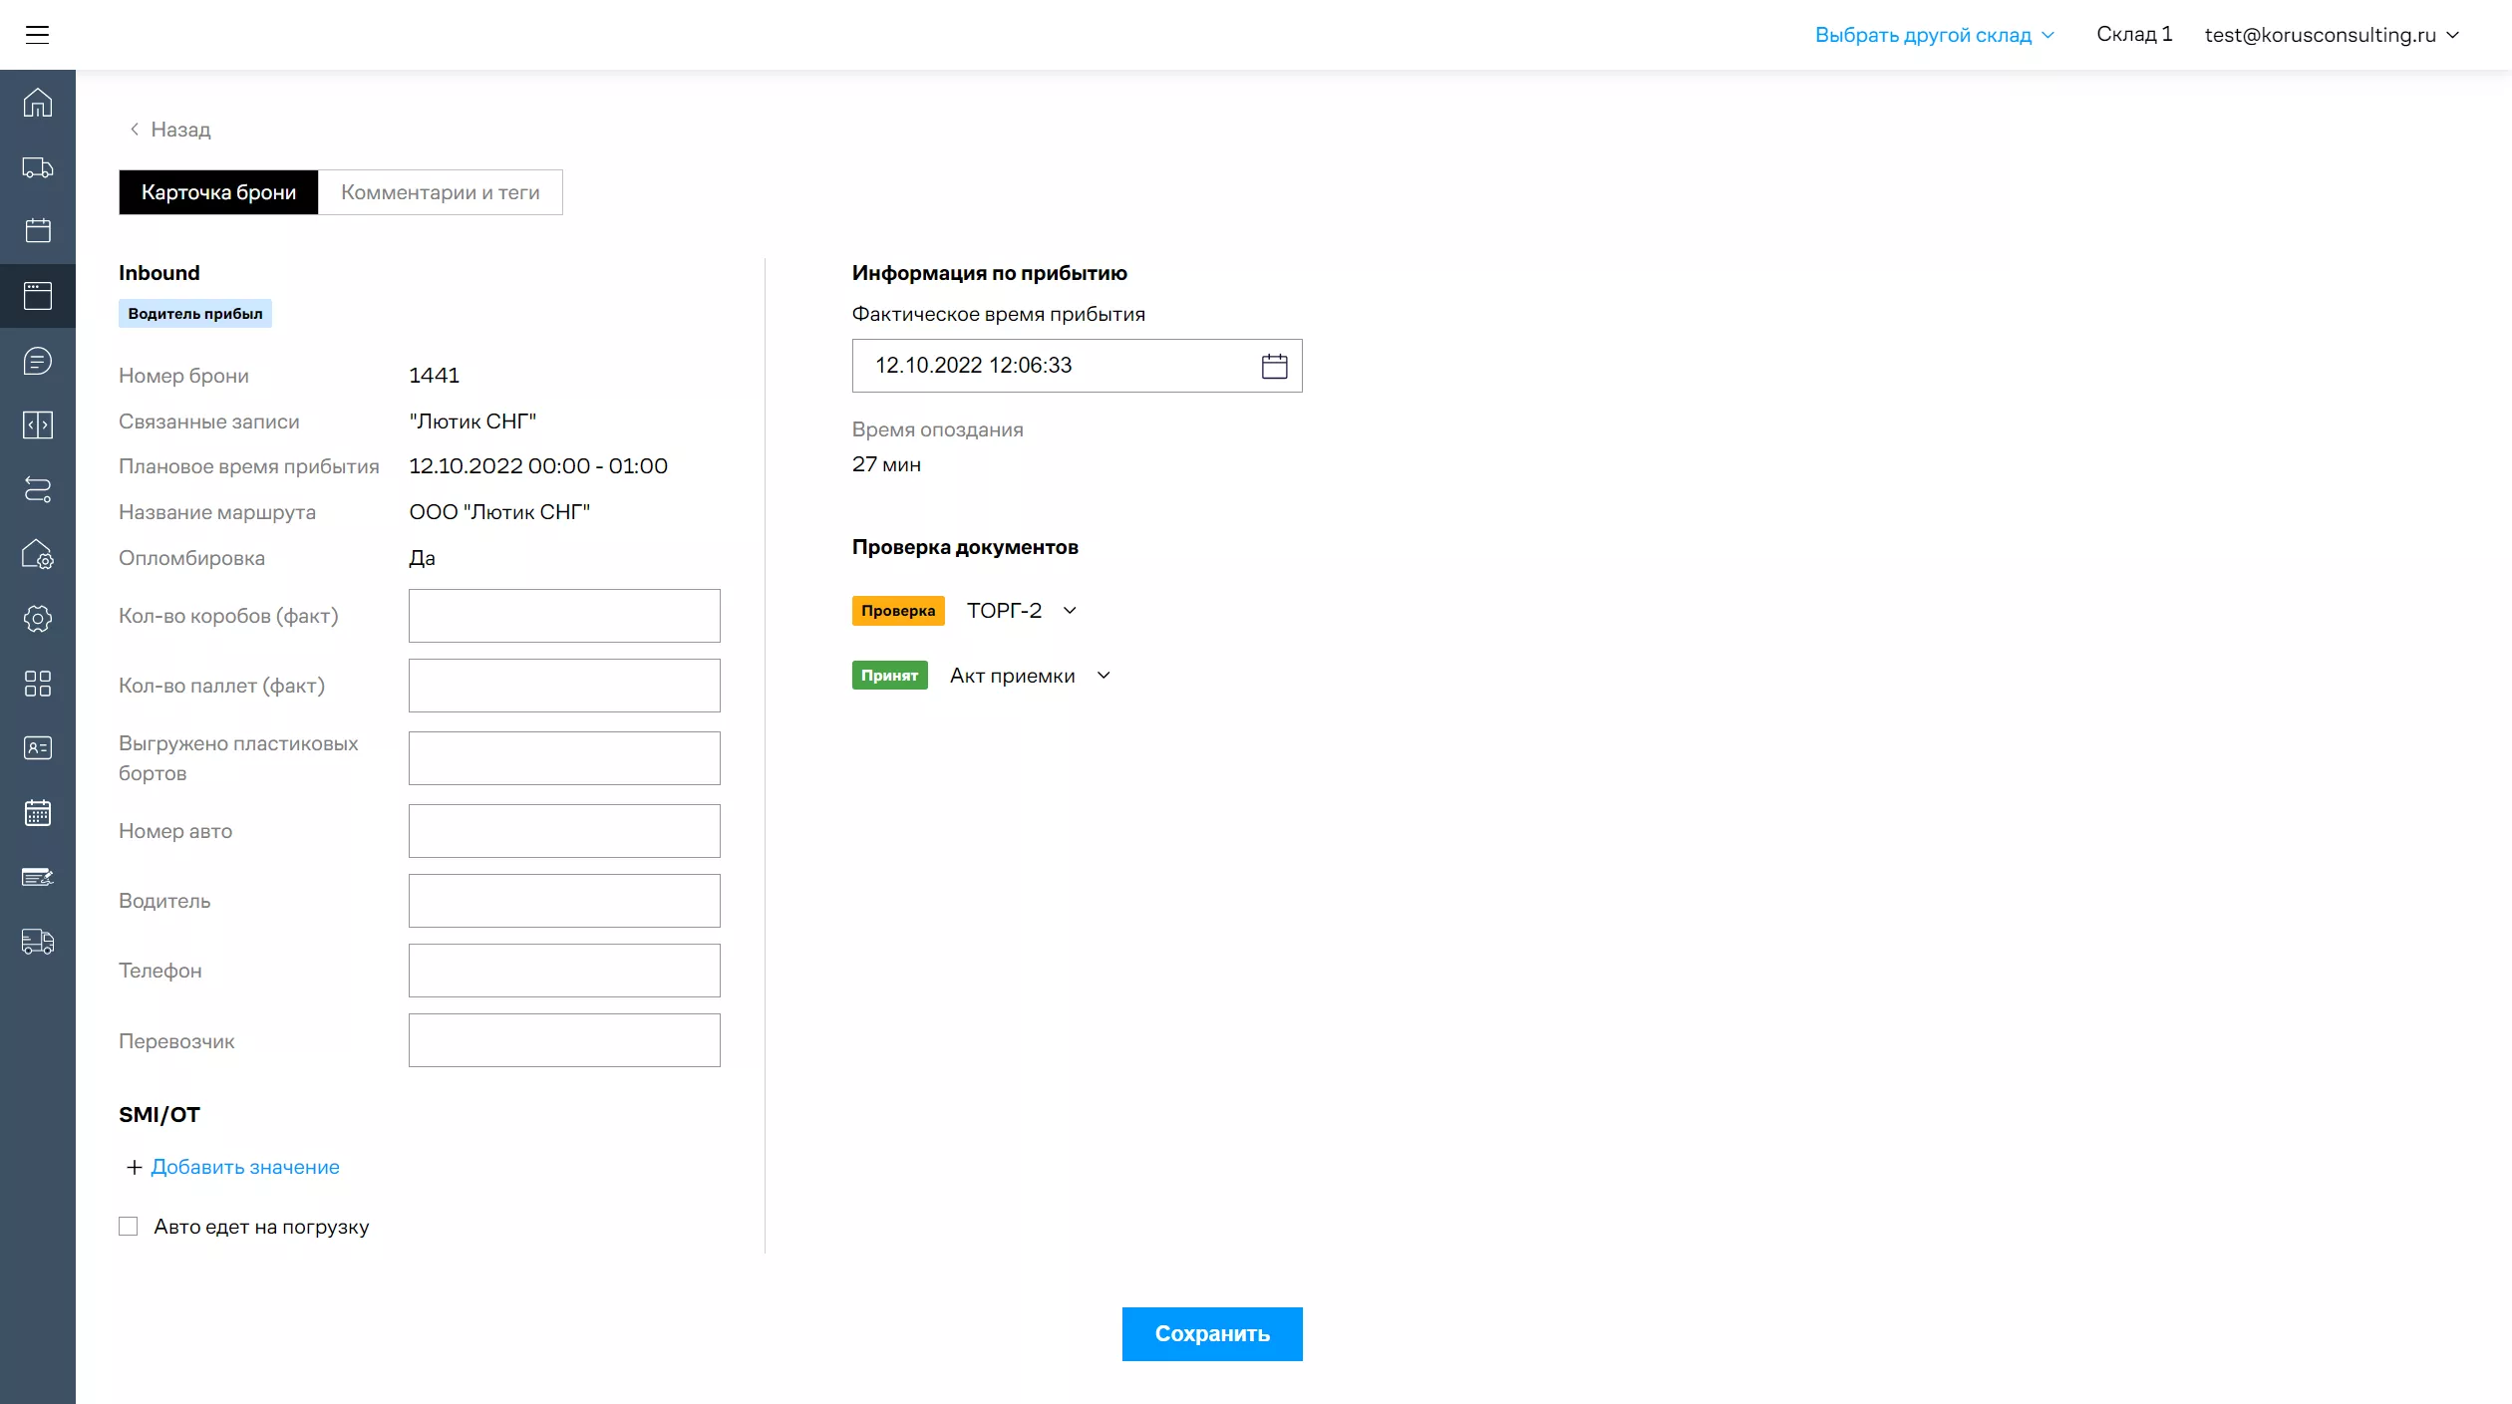
Task: Click calendar icon in arrival time field
Action: point(1274,366)
